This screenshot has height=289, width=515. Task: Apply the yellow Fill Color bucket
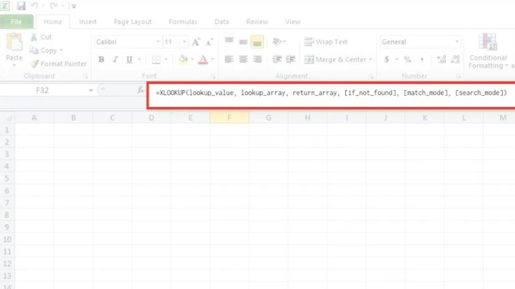point(183,59)
